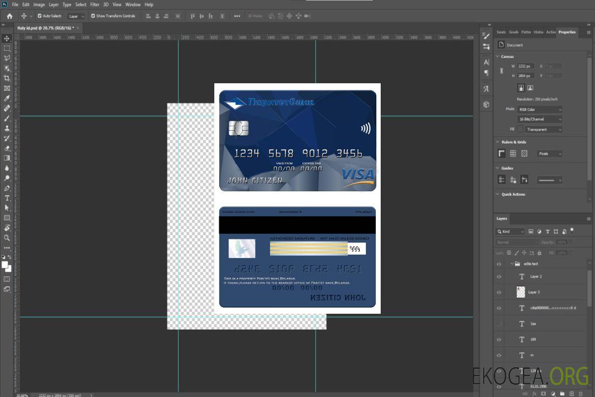Screen dimensions: 595x397
Task: Select the Frame tool
Action: [x=7, y=88]
